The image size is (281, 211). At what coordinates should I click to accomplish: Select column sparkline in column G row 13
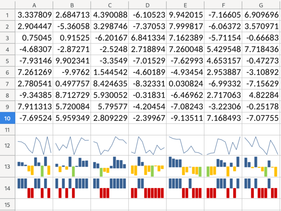(x=261, y=167)
